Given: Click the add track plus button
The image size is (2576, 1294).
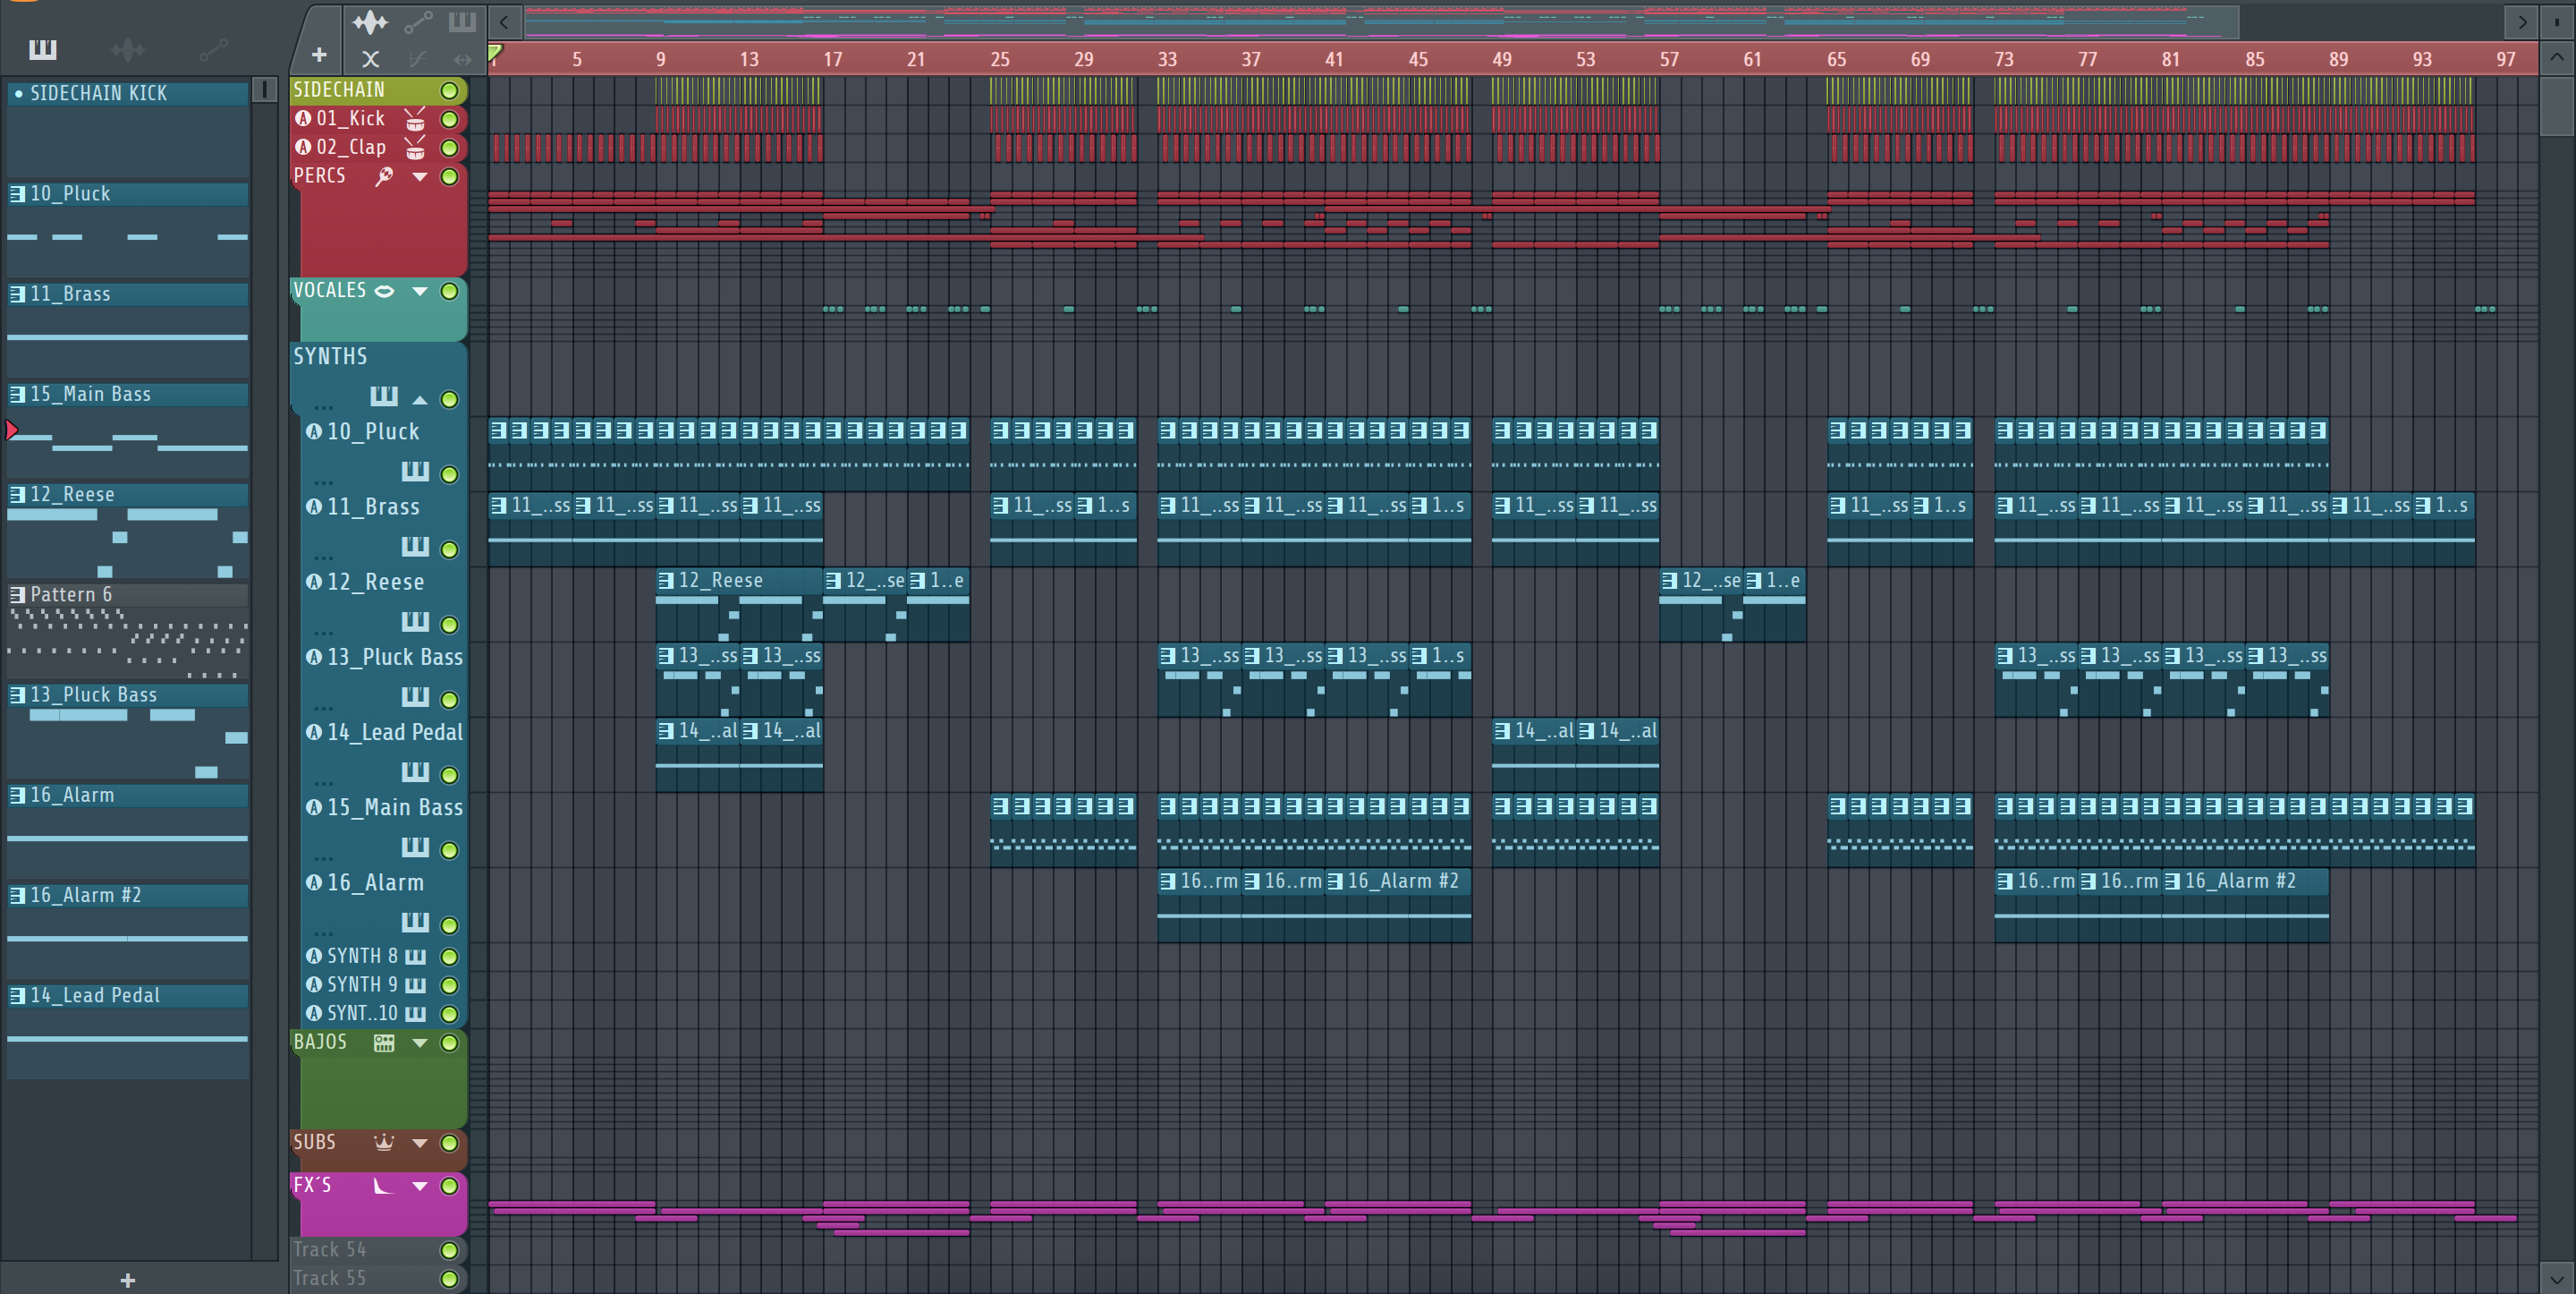Looking at the screenshot, I should point(319,55).
